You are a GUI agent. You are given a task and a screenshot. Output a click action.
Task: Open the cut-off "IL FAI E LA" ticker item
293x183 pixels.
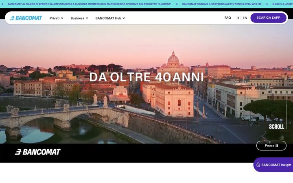[x=282, y=4]
